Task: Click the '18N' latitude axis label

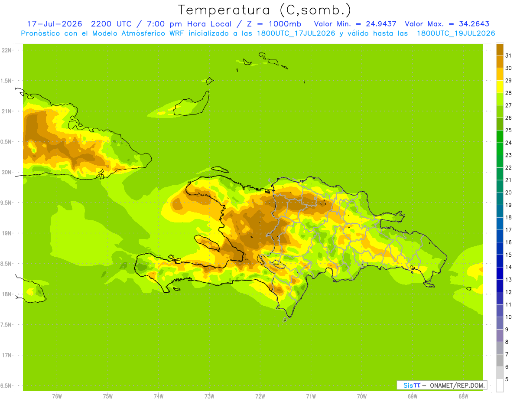Action: [6, 294]
